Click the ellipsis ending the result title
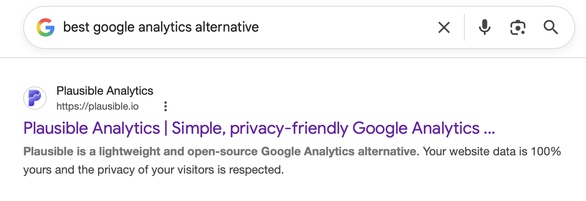 [489, 128]
